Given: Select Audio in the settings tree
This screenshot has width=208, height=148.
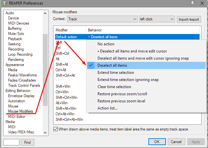Looking at the screenshot, I should pyautogui.click(x=10, y=13).
